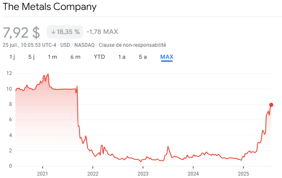Click the 2025 x-axis year label
This screenshot has width=282, height=178.
pos(243,173)
